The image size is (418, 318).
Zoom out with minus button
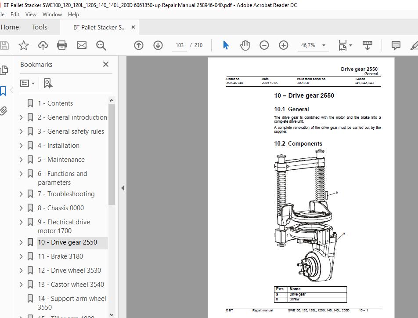264,45
